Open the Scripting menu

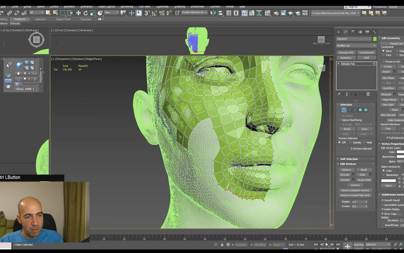click(x=179, y=7)
